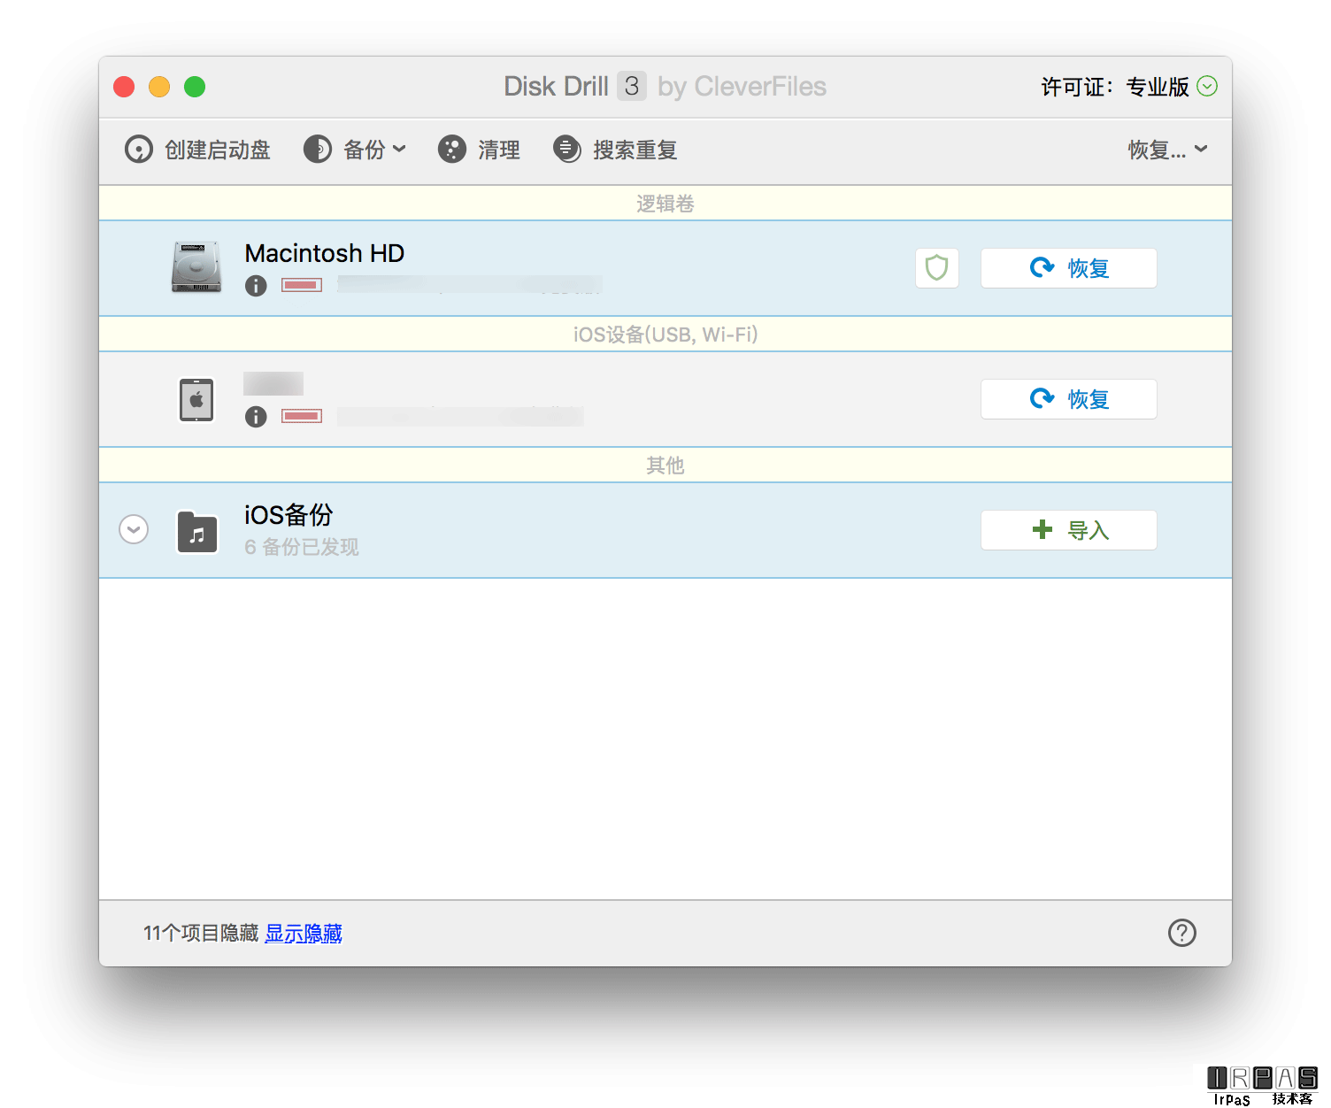Viewport: 1331px width, 1108px height.
Task: Click the 创建启动盘 disc icon
Action: (x=138, y=150)
